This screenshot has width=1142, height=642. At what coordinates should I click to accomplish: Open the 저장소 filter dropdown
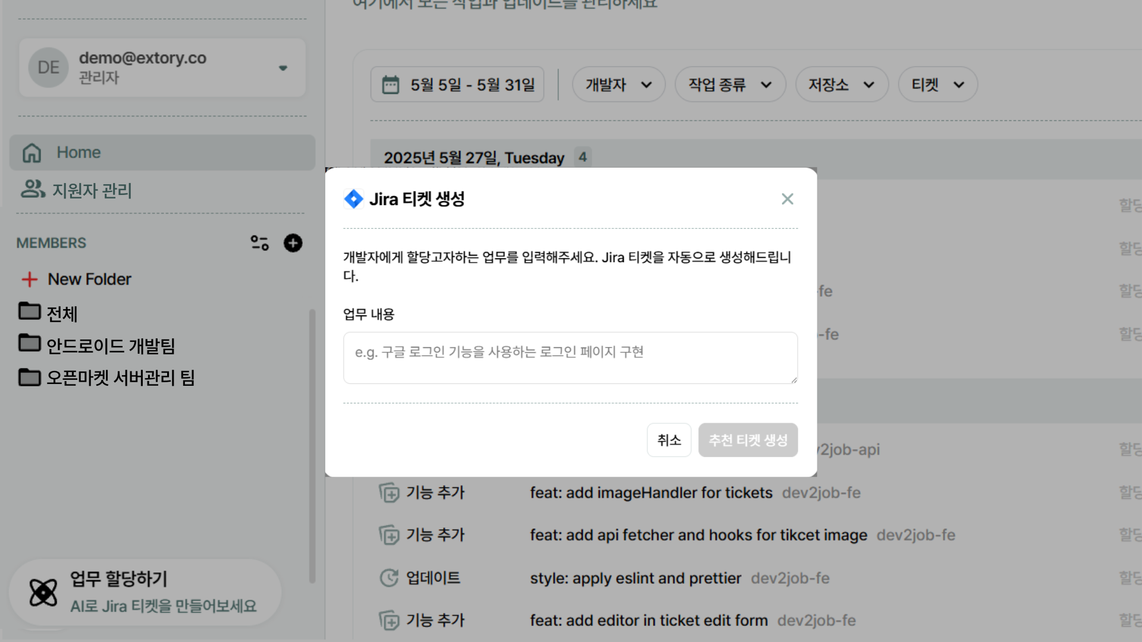[x=841, y=85]
